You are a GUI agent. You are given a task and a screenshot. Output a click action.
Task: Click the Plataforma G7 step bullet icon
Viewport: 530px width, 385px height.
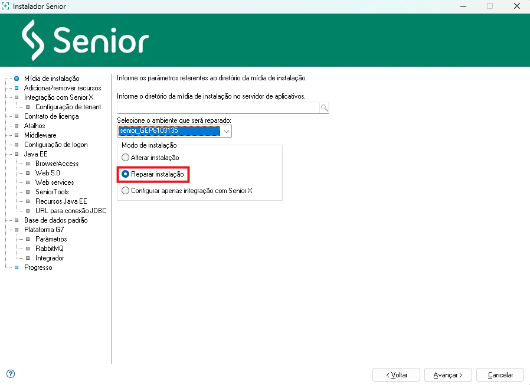(17, 230)
